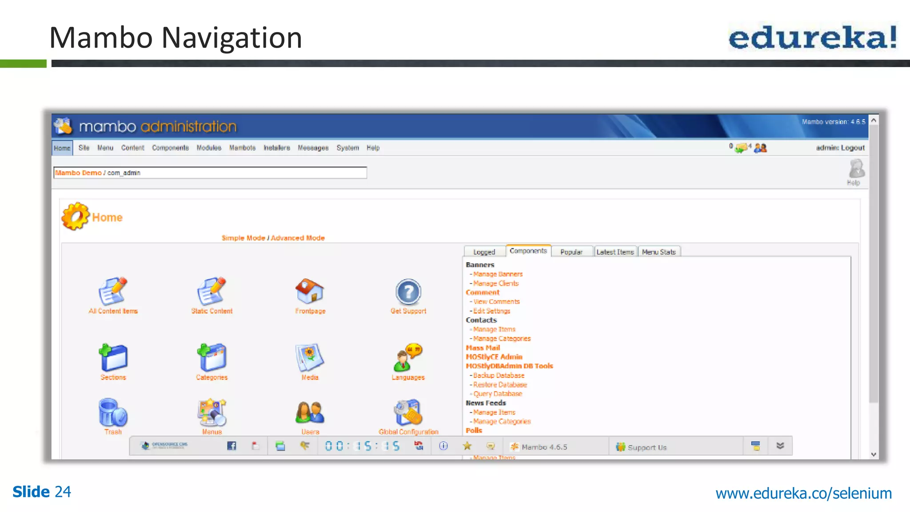Open the Mambots menu
Screen dimensions: 910x512
pos(242,148)
